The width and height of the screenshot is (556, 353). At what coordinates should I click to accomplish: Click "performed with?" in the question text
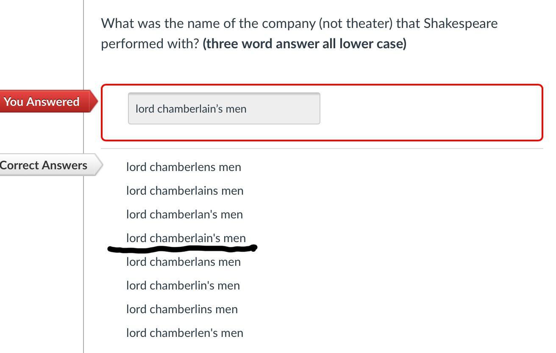150,44
